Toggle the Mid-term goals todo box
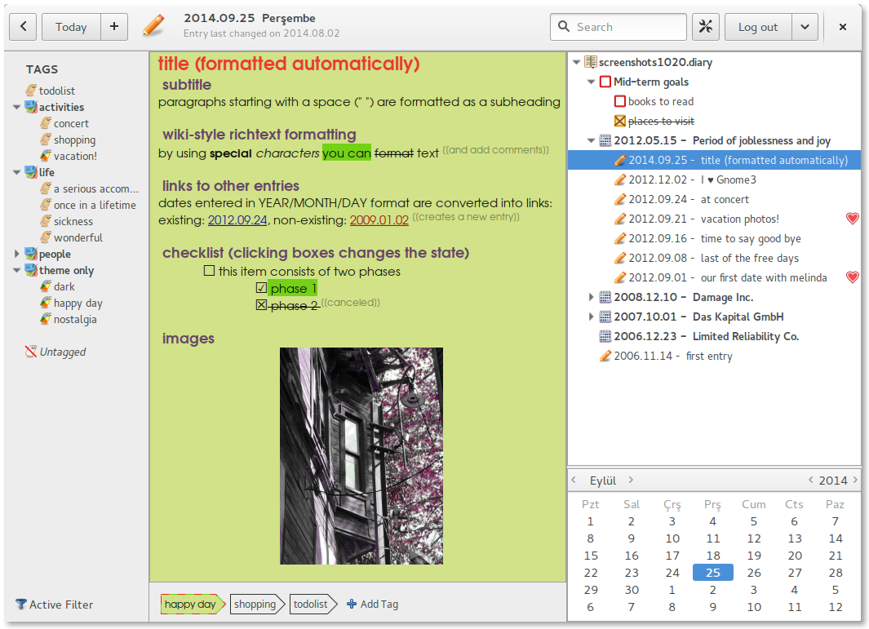 605,82
